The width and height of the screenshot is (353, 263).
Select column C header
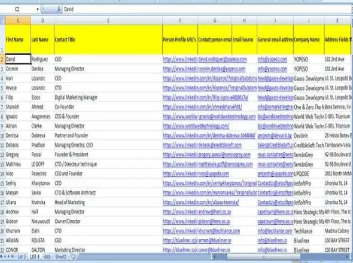(x=18, y=20)
